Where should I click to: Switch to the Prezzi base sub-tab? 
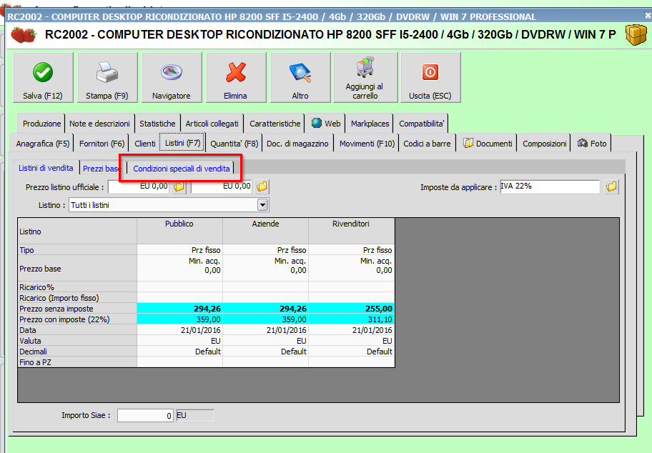[102, 169]
